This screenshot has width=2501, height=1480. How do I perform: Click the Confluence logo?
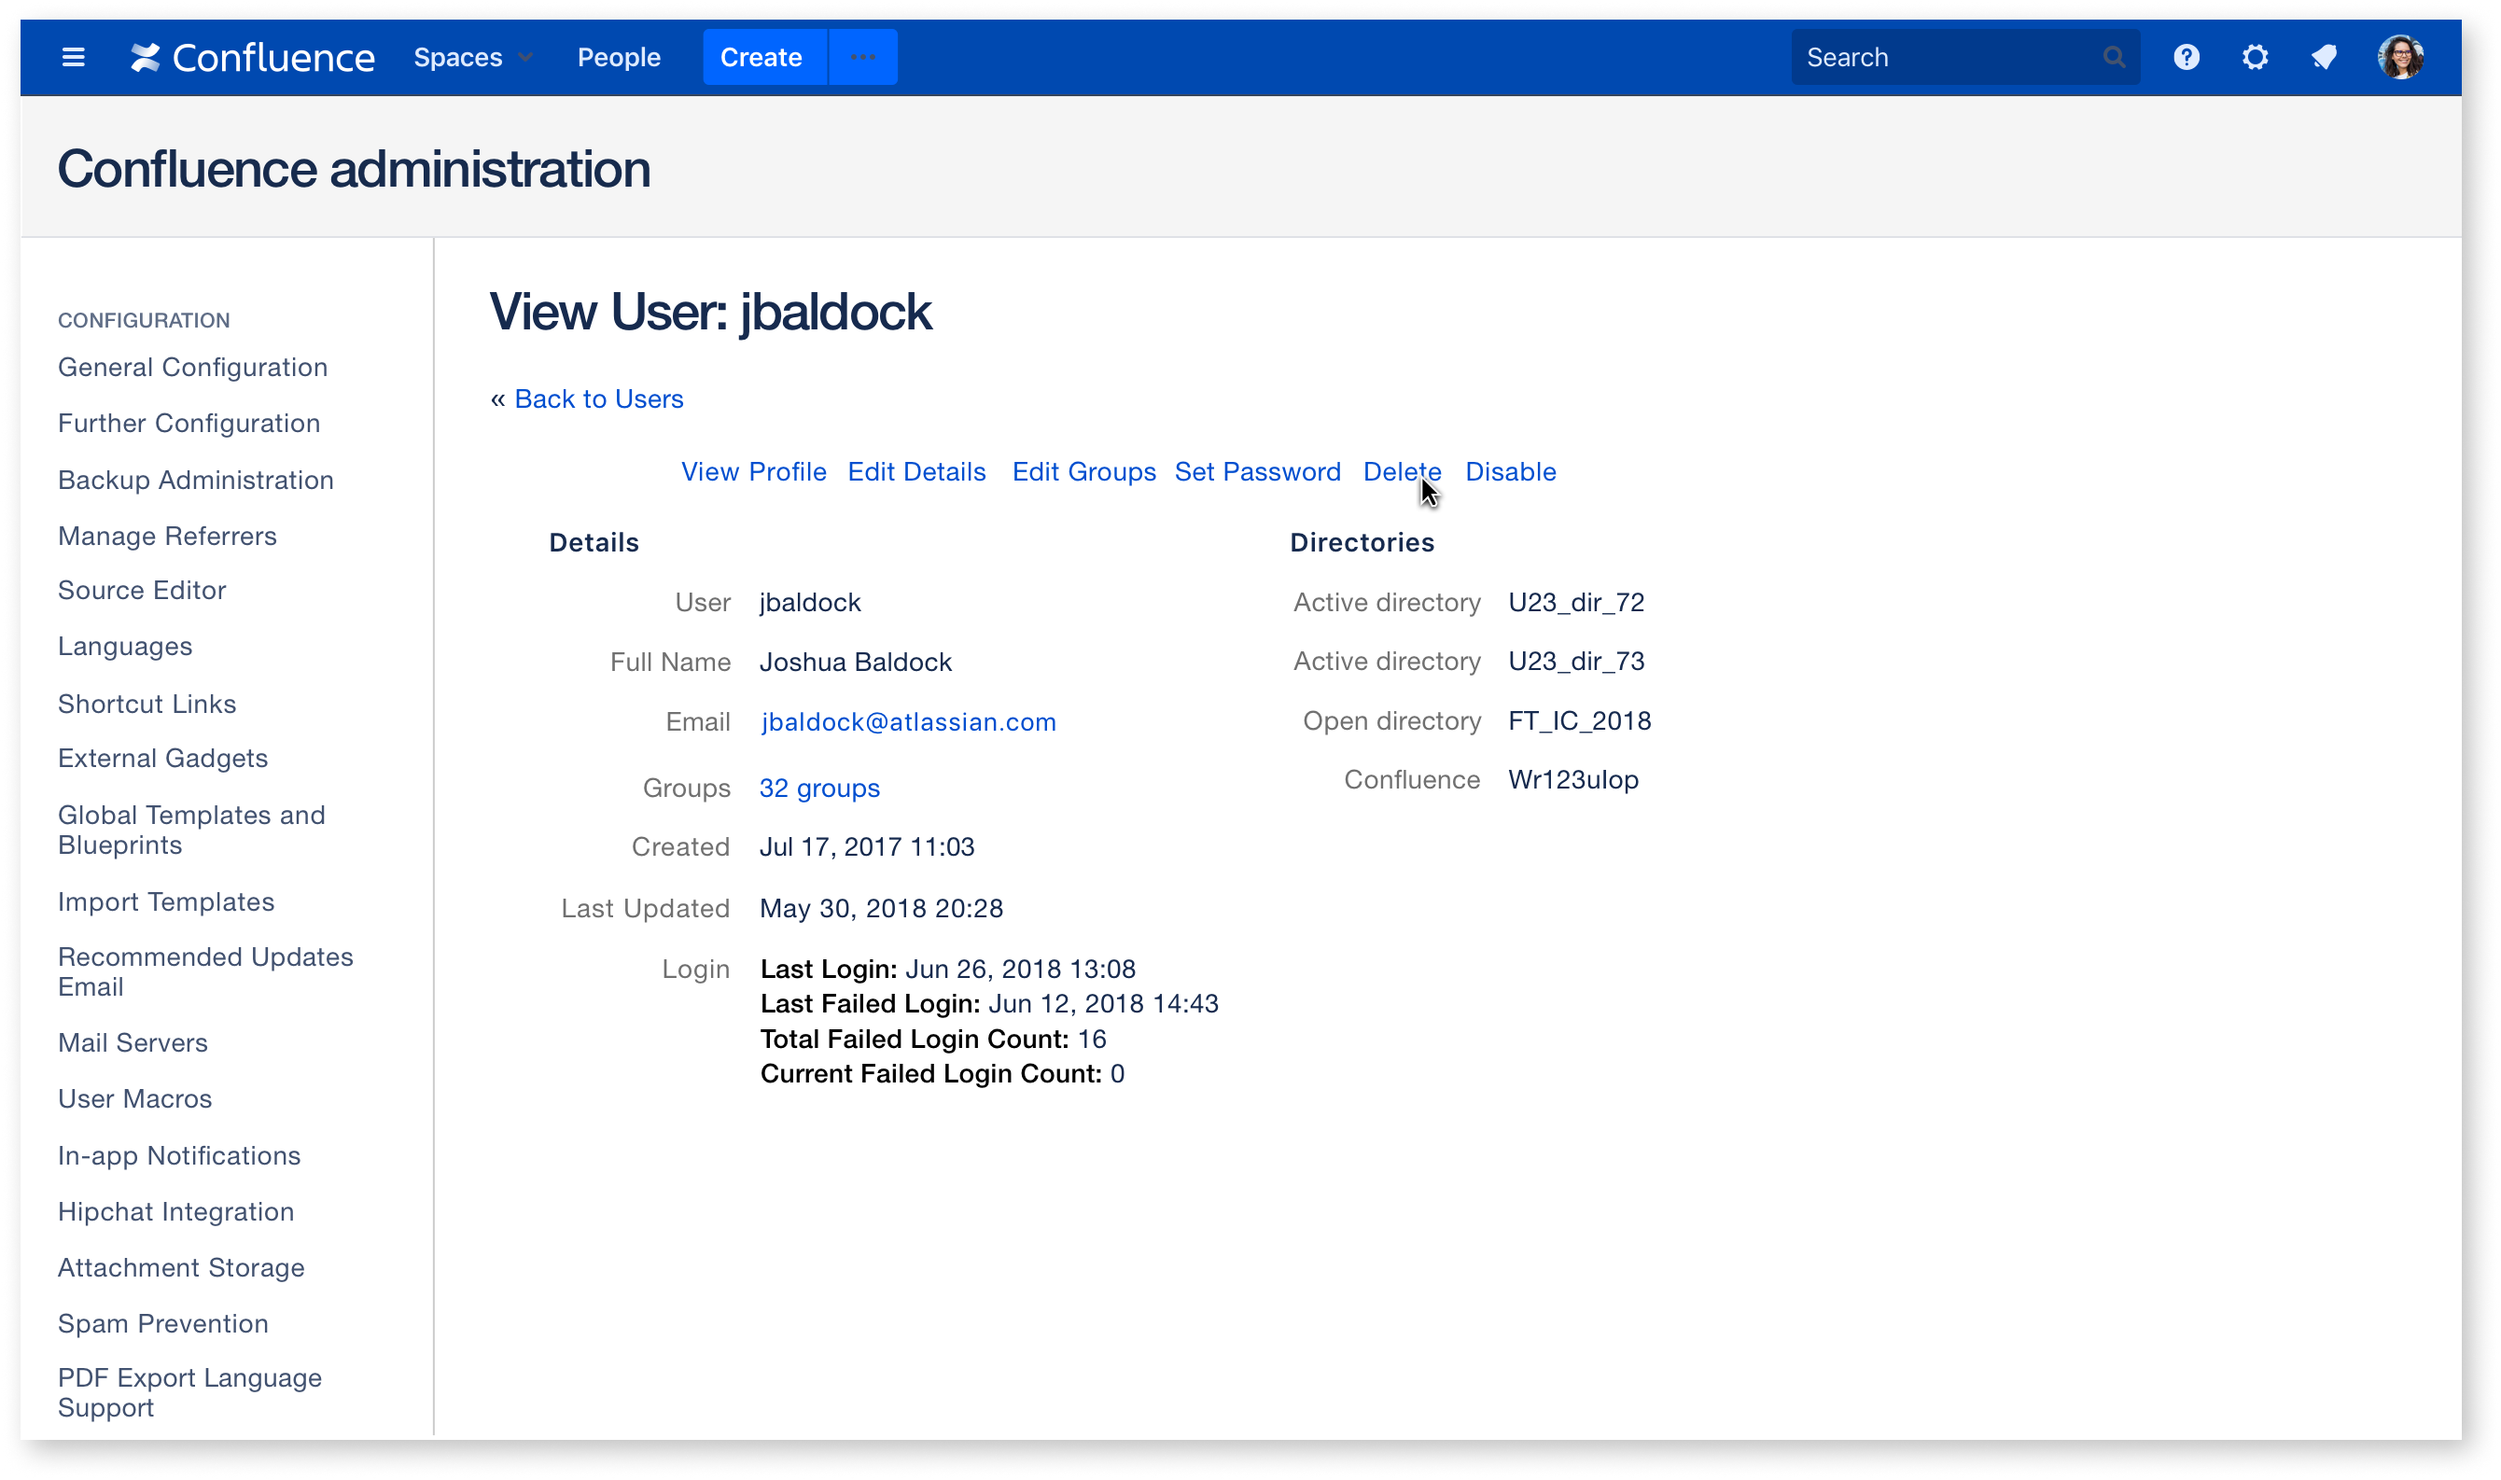(253, 58)
